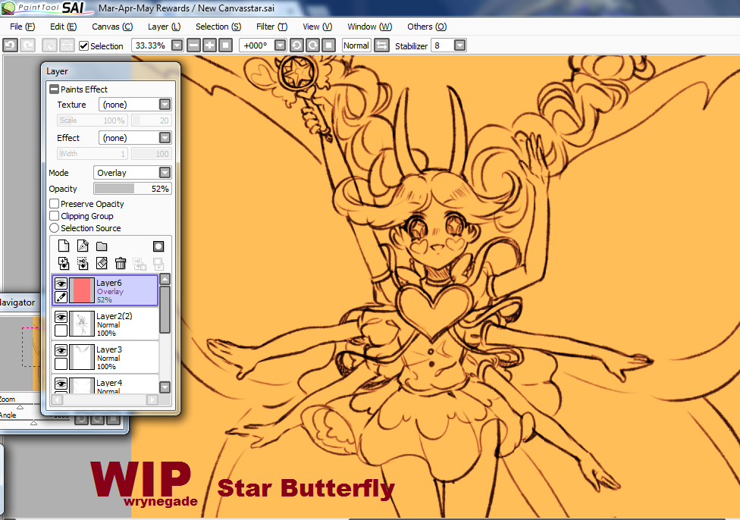Select the Layer6 thumbnail
Image resolution: width=740 pixels, height=520 pixels.
82,290
